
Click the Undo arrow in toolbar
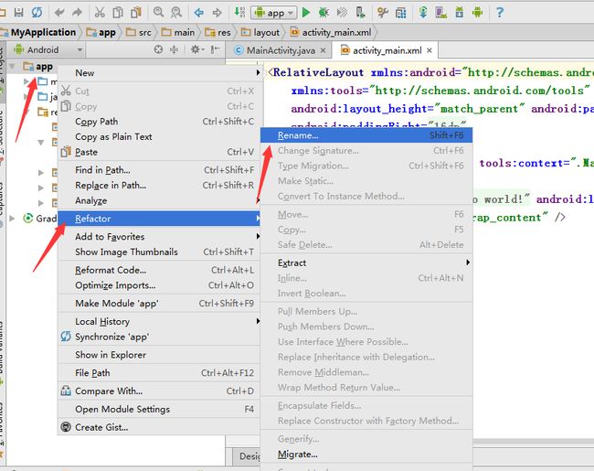coord(59,13)
